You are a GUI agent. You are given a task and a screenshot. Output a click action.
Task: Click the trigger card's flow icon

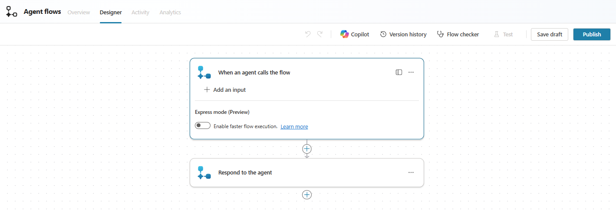[204, 72]
